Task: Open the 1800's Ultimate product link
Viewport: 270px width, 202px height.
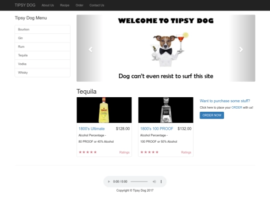Action: [91, 129]
